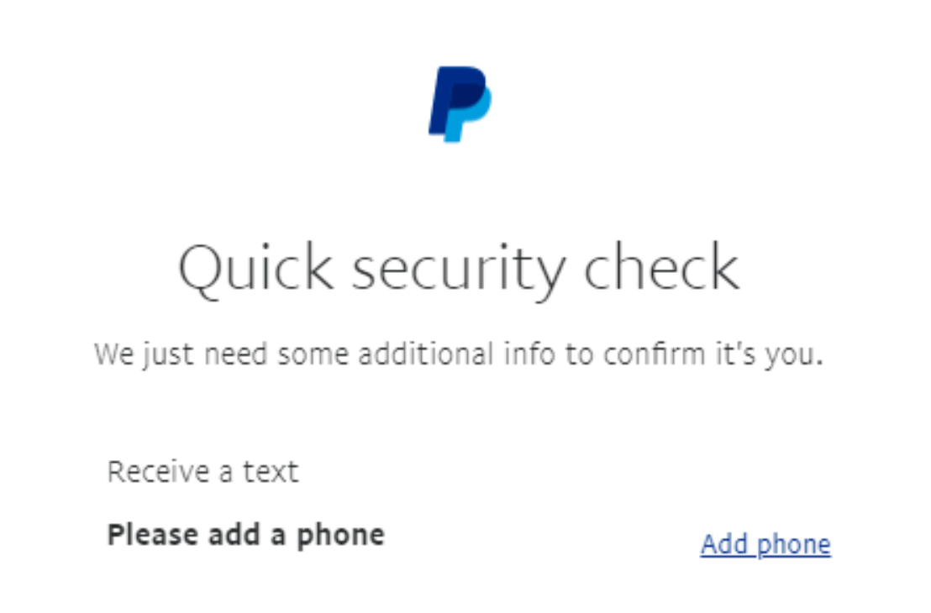This screenshot has width=931, height=613.
Task: Click the word phone in the link
Action: coord(793,546)
